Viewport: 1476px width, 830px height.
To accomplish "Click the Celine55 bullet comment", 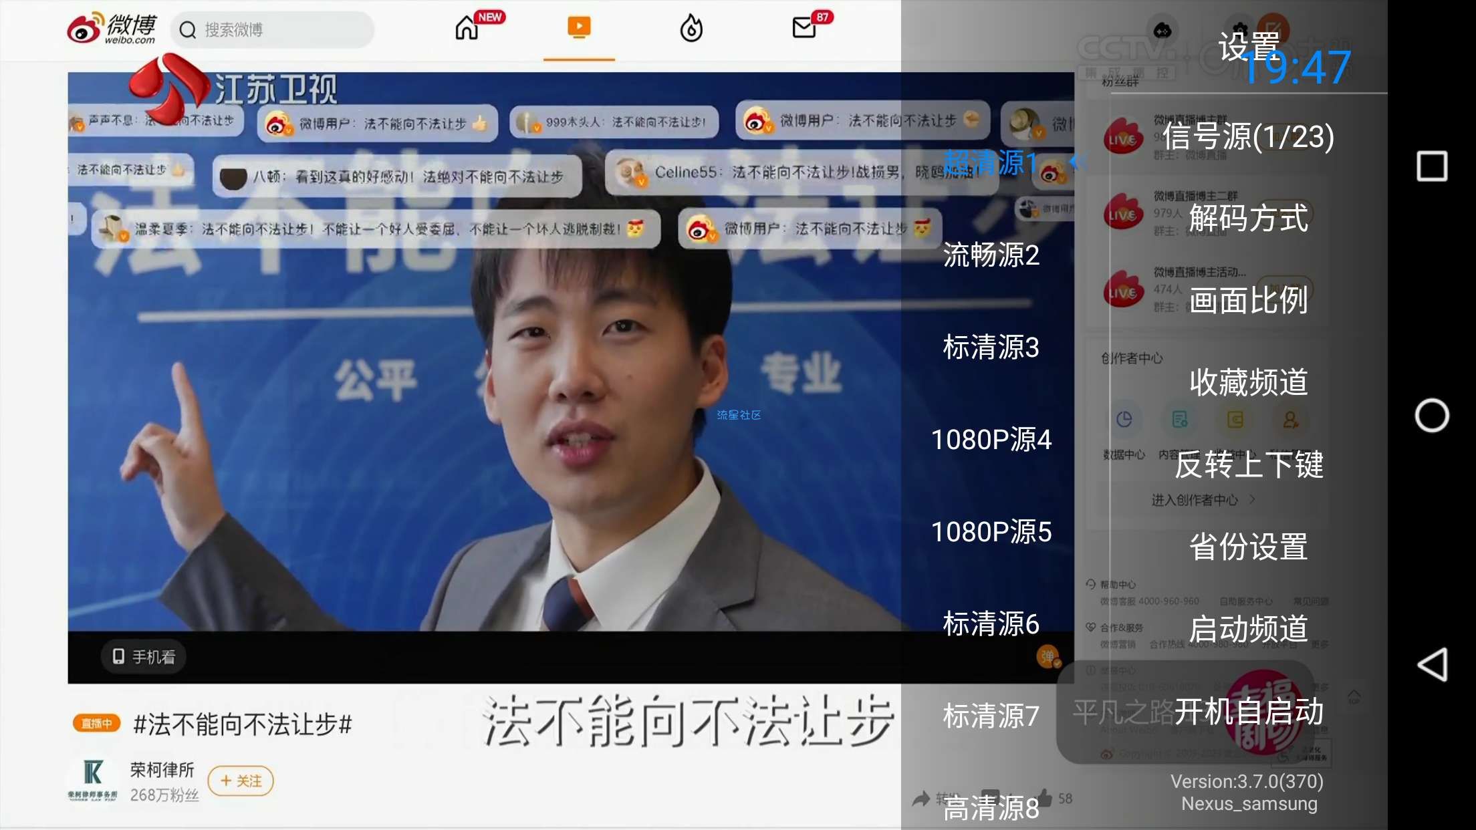I will coord(802,173).
